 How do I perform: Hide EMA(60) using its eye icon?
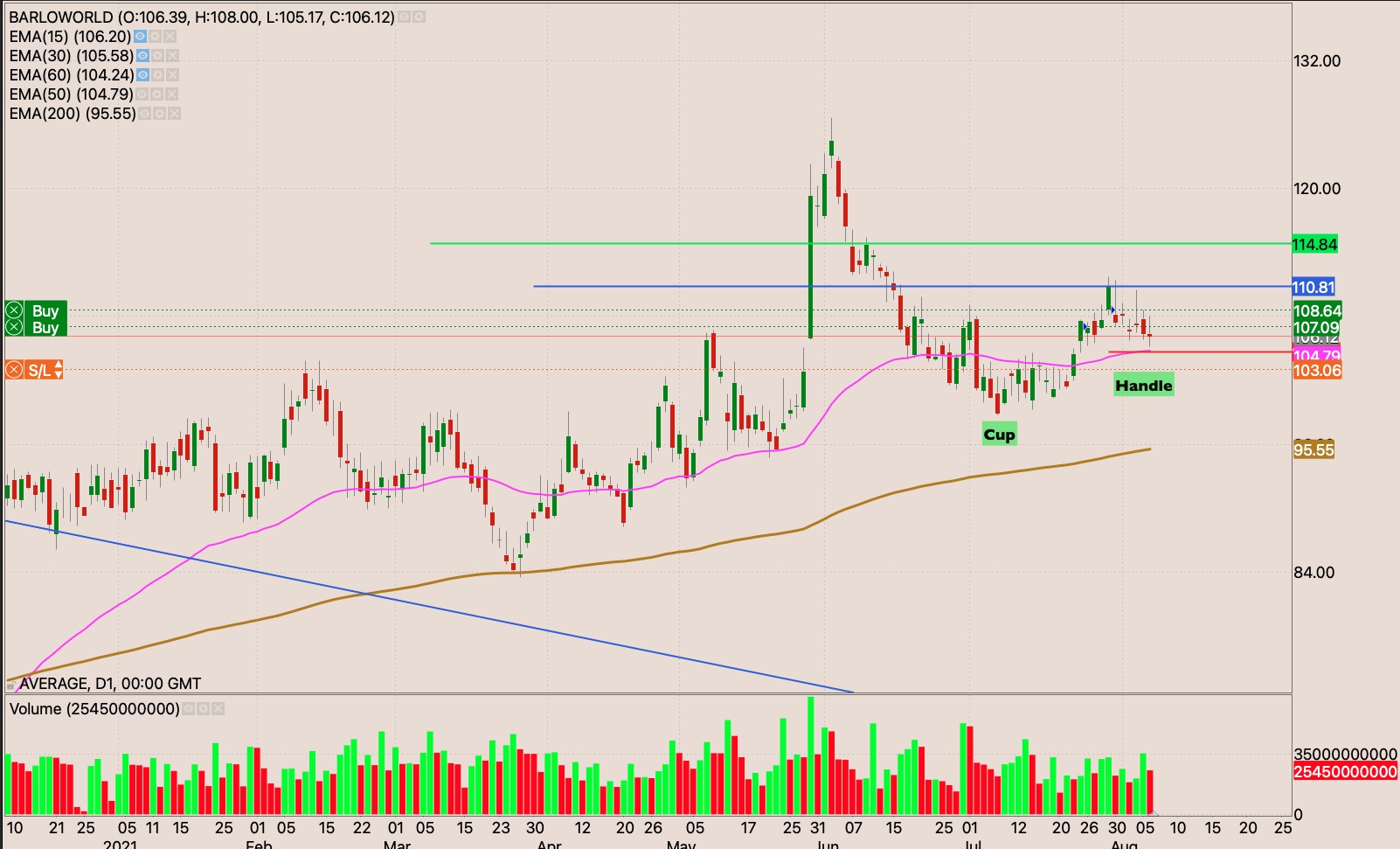coord(142,75)
